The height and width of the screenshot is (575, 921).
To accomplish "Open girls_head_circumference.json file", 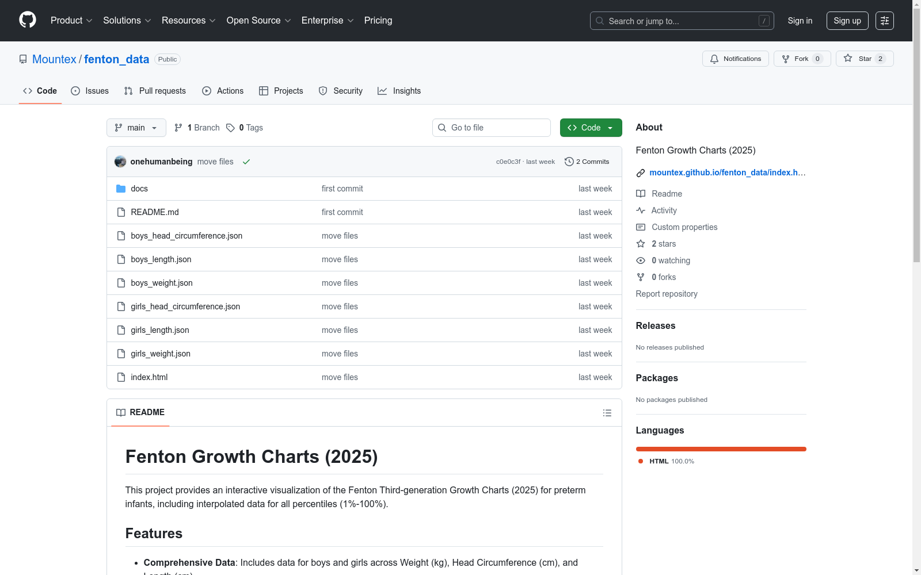I will coord(185,306).
